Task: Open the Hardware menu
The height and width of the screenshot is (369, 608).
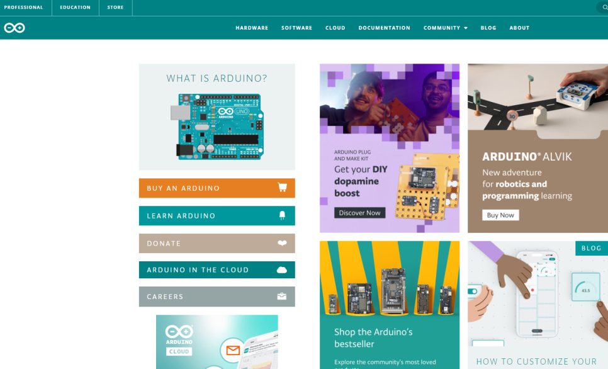Action: 252,28
